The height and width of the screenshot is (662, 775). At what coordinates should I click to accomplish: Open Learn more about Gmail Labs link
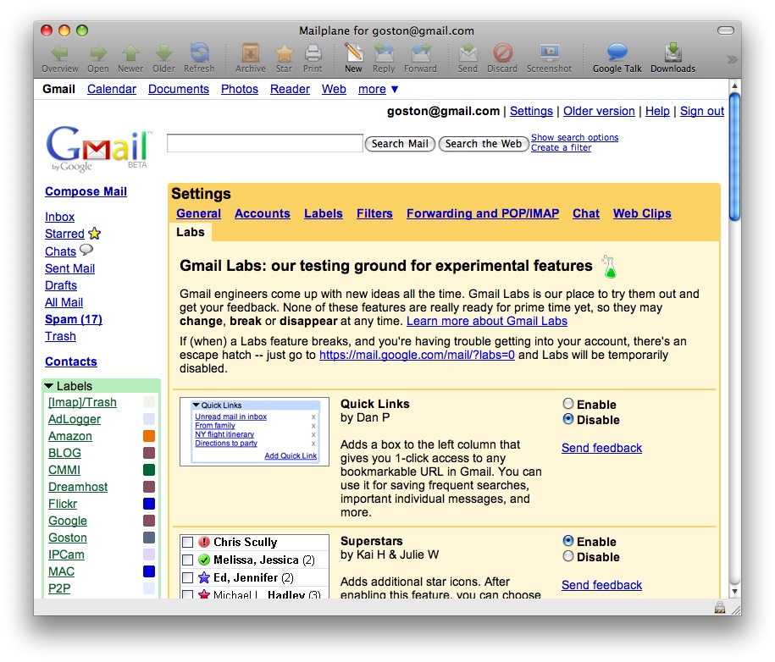click(x=487, y=321)
